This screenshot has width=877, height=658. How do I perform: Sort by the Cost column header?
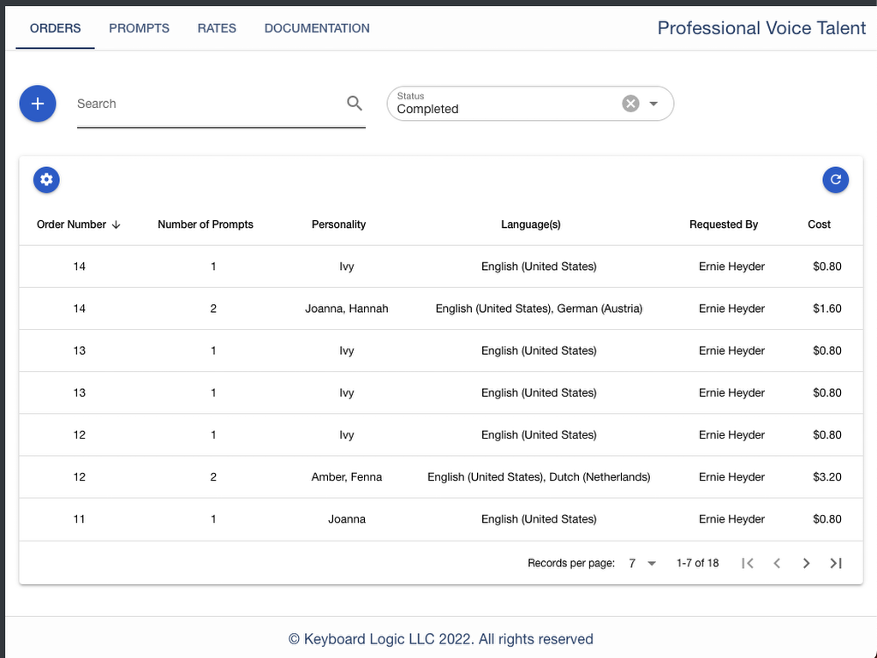(819, 224)
